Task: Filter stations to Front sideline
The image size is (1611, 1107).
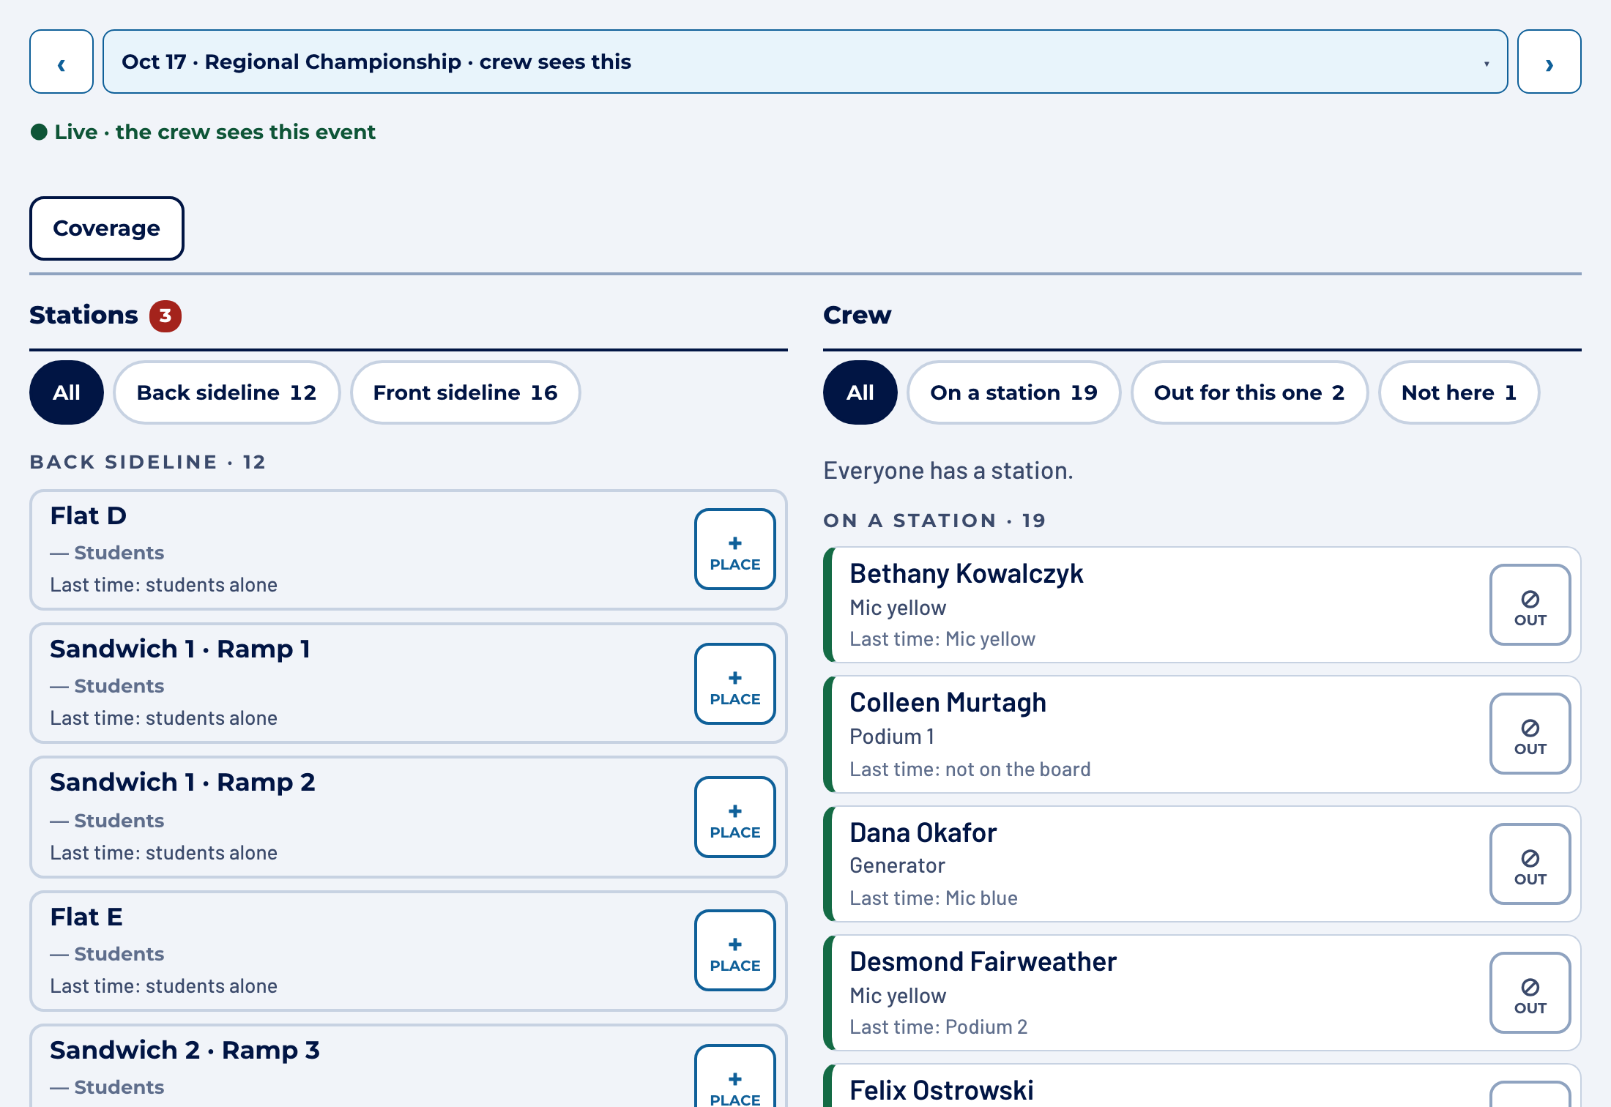Action: click(466, 392)
